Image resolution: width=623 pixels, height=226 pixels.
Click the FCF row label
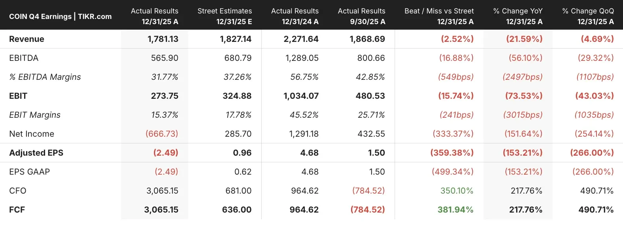coord(17,210)
